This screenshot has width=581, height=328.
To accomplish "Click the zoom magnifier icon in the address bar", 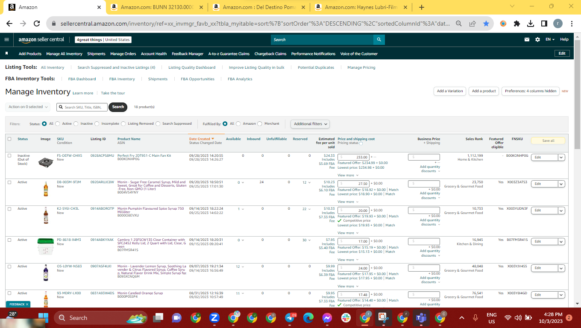I will pyautogui.click(x=459, y=24).
